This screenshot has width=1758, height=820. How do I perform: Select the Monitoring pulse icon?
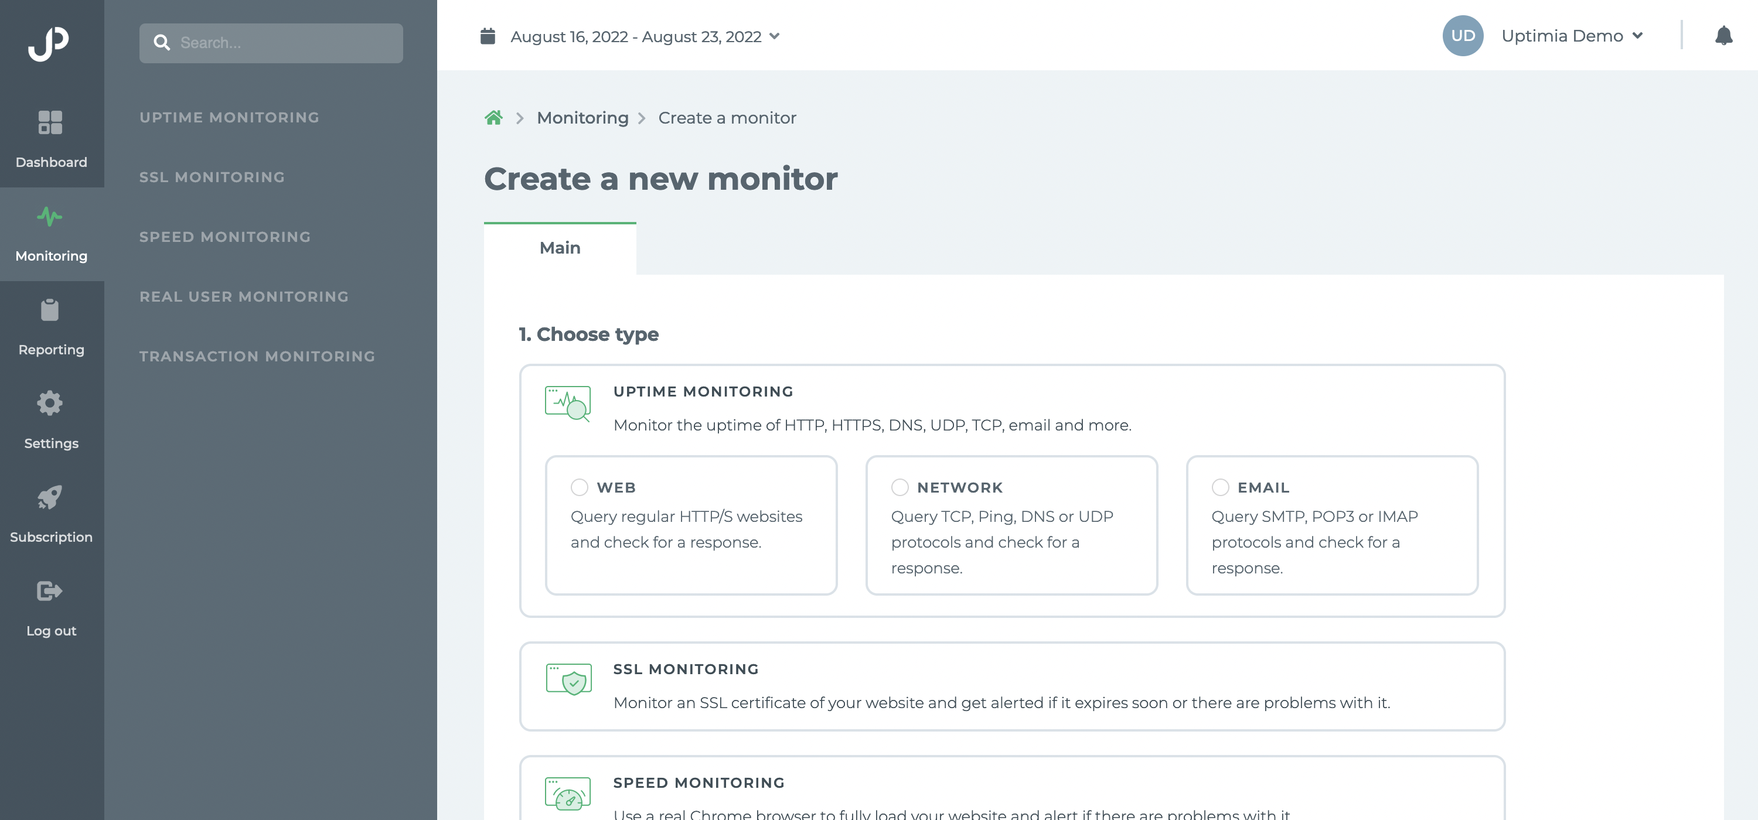50,216
